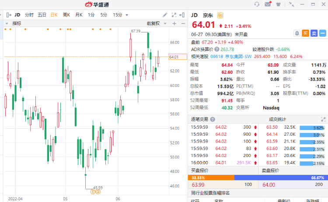Open the 前复权 adjustment dropdown
The width and height of the screenshot is (328, 202).
click(x=165, y=24)
